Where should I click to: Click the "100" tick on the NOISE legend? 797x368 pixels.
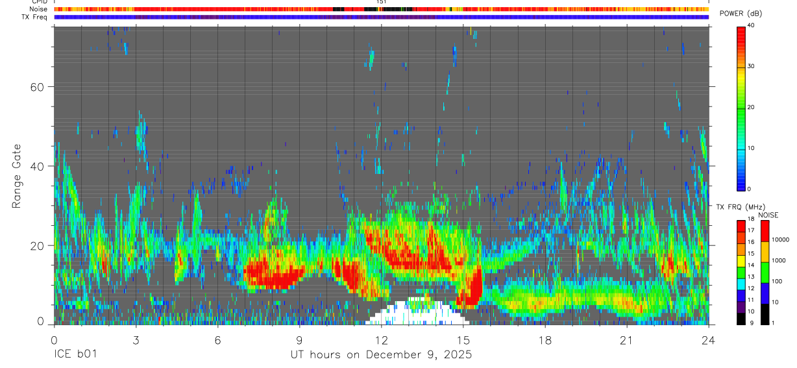[776, 281]
